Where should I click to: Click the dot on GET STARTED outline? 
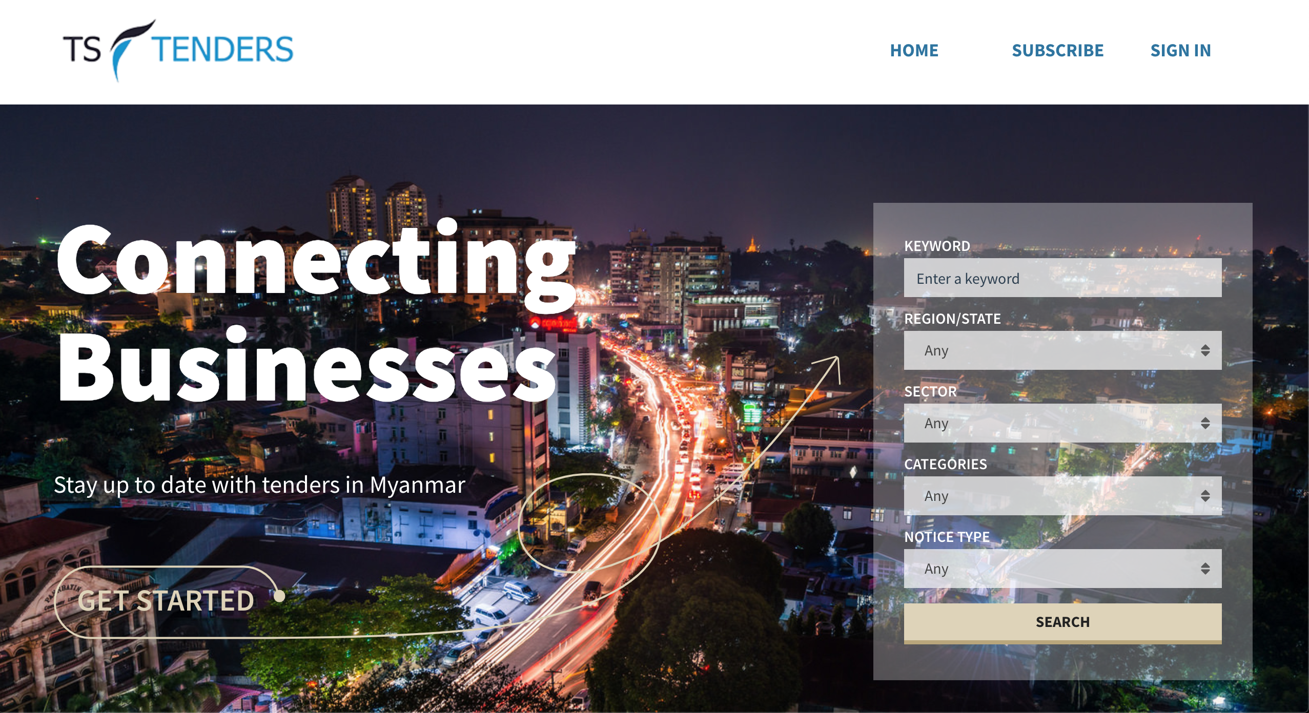(279, 596)
